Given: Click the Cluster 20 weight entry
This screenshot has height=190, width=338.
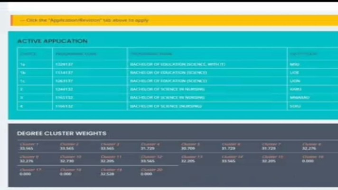Looking at the screenshot, I should pyautogui.click(x=148, y=172).
